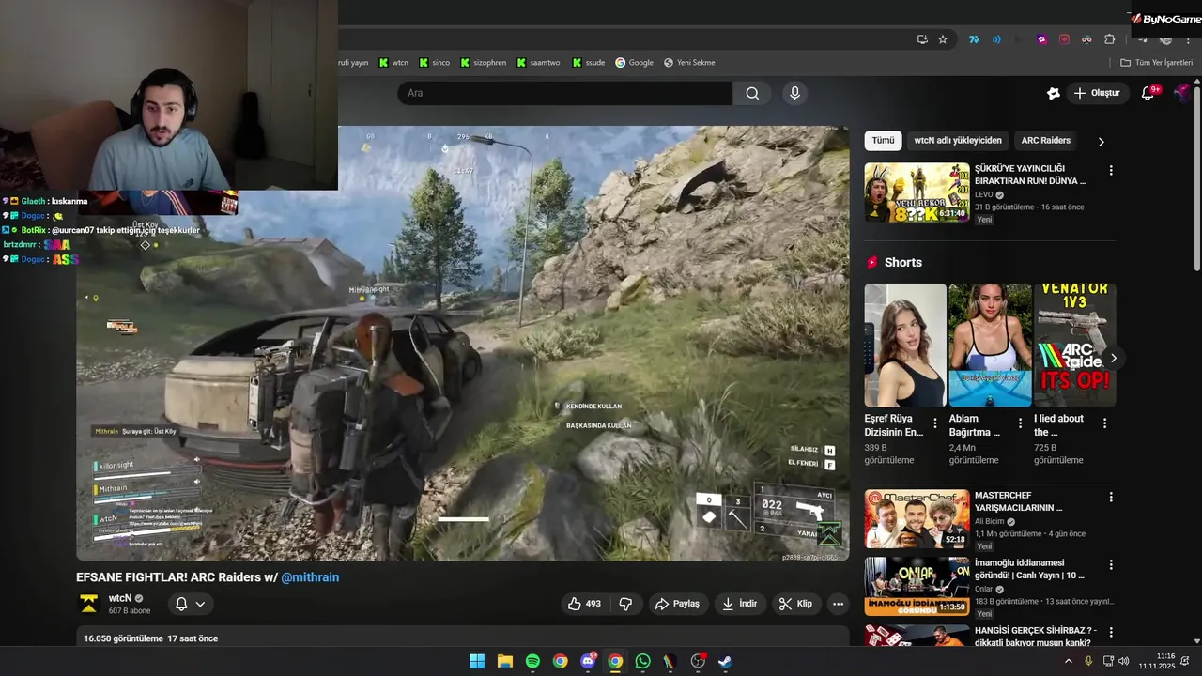Open options for the İmamoğlu iddianamesi video
Viewport: 1202px width, 676px height.
point(1111,565)
